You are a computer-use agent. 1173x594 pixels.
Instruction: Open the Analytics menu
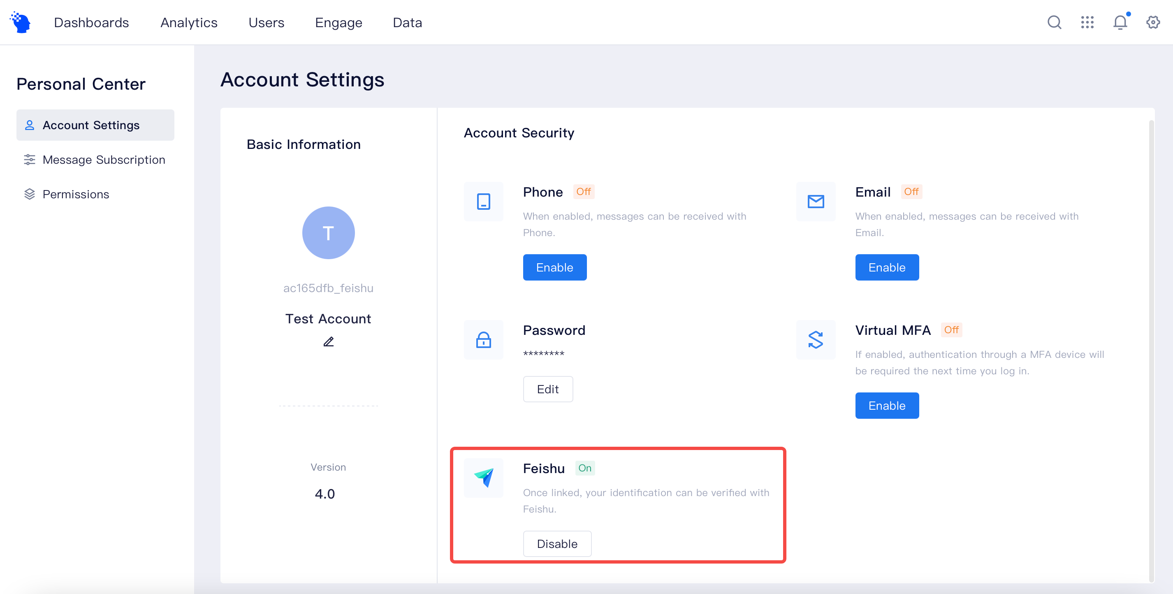[189, 23]
